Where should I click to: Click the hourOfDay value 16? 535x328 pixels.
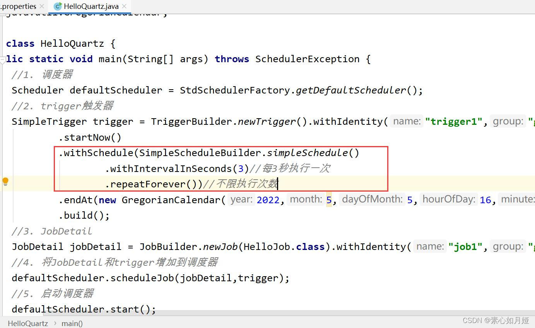click(485, 200)
